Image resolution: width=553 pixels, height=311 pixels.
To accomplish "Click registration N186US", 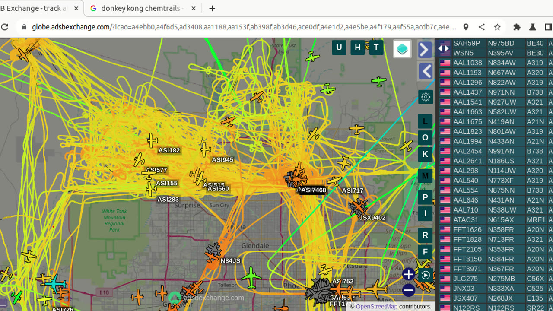I will click(501, 161).
